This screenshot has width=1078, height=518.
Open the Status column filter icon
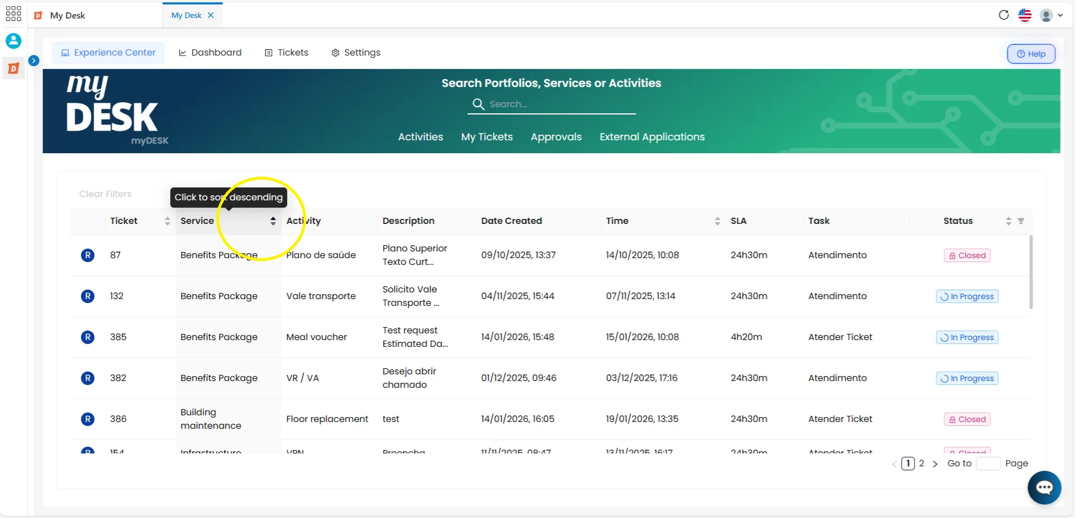[x=1021, y=221]
